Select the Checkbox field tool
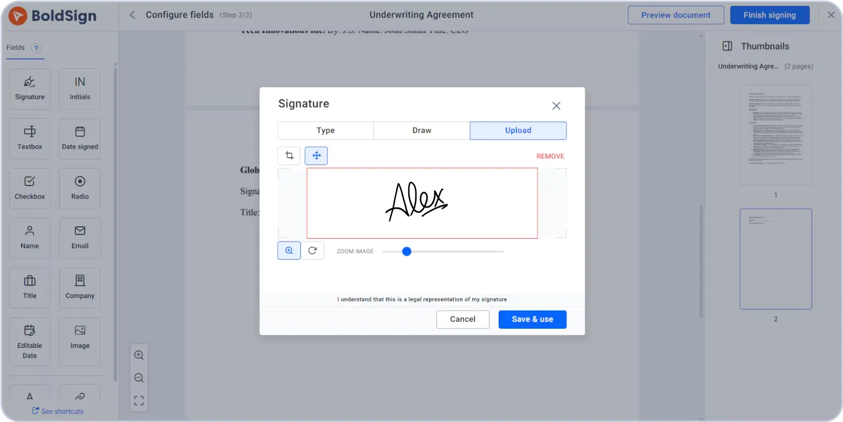The image size is (843, 422). (30, 188)
